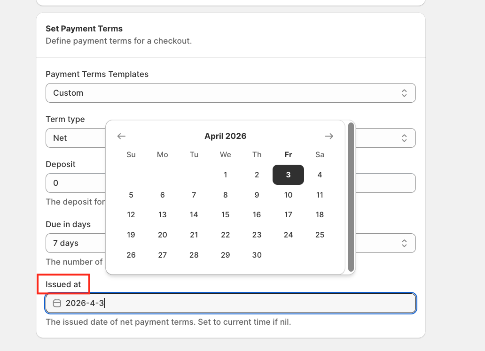Expand the Term type selector
Screen dimensions: 485x351
click(385, 138)
